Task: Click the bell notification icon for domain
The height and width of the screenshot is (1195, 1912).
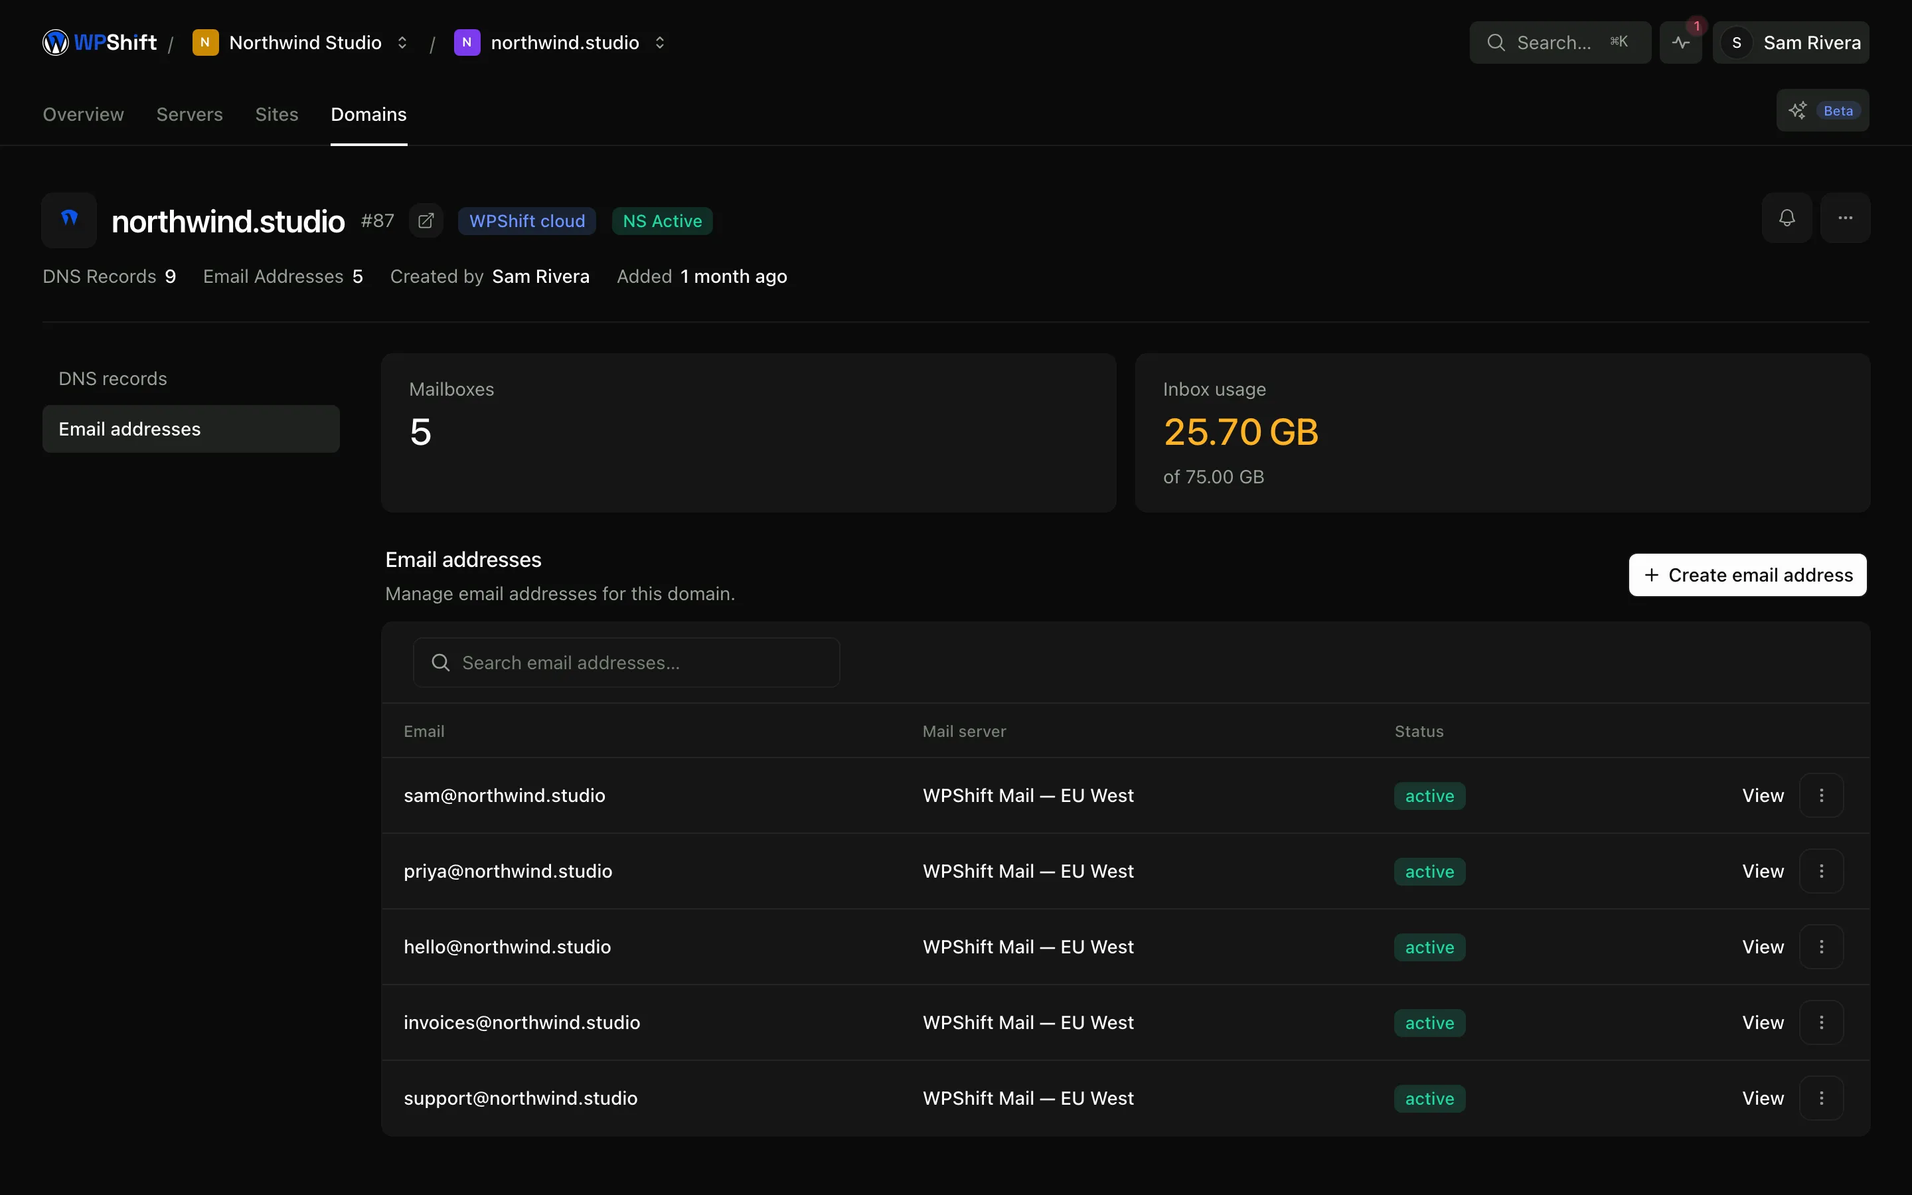Action: coord(1787,218)
